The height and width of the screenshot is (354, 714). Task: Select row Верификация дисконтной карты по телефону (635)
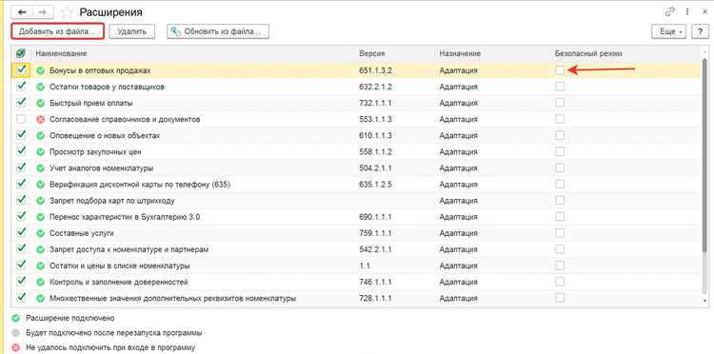click(357, 185)
